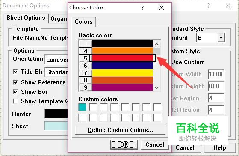Screen dimensions: 239x156
Task: Click the Basic colors label
Action: click(95, 36)
